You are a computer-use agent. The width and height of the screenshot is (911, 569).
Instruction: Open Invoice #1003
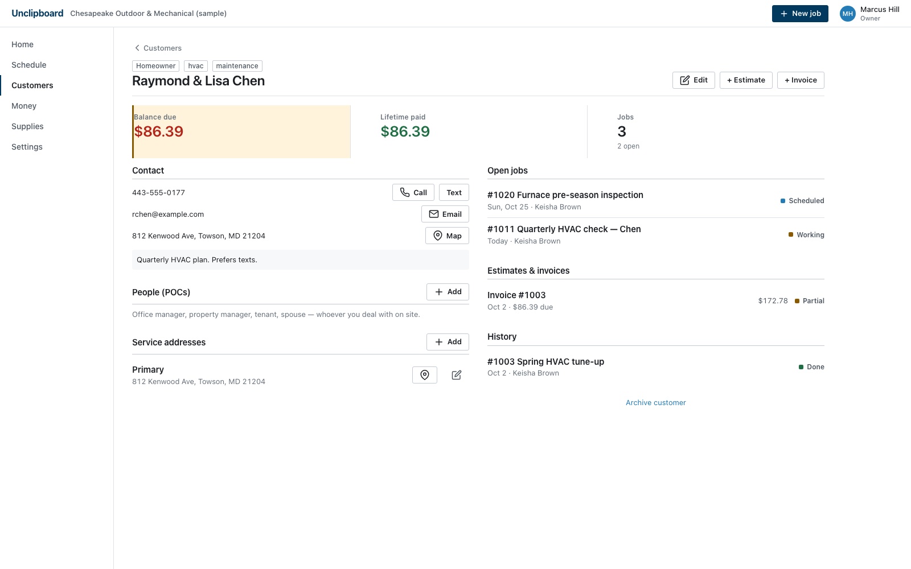click(656, 300)
